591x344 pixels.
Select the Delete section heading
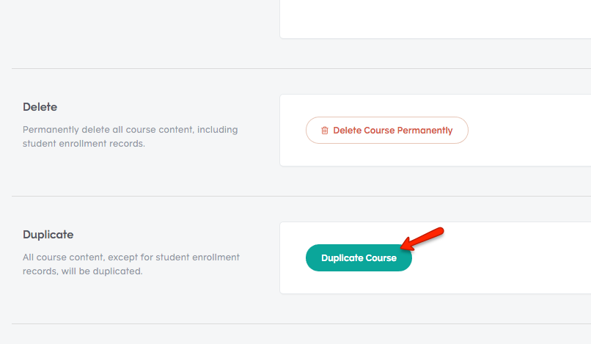(40, 107)
